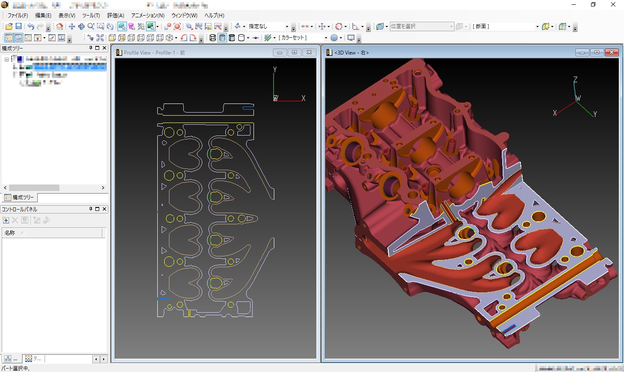The image size is (624, 372).
Task: Click the 構成ツリー tab at panel bottom
Action: (20, 197)
